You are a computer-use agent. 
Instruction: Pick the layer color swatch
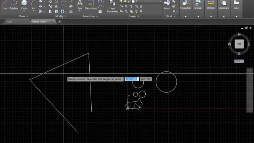(133, 1)
